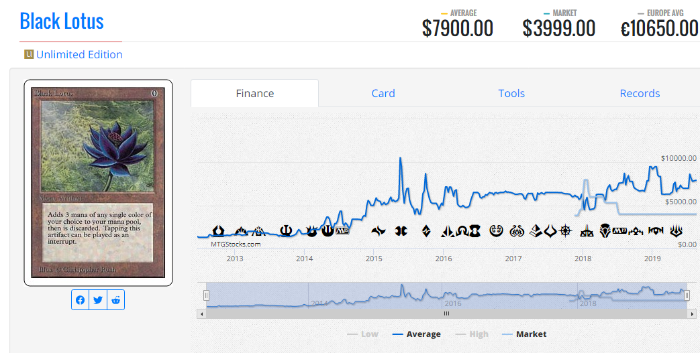Click Dragons of Tarkir set icon

click(x=401, y=231)
